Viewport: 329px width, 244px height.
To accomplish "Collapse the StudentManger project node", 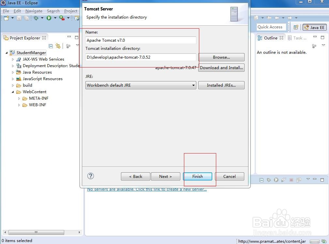I will click(7, 53).
